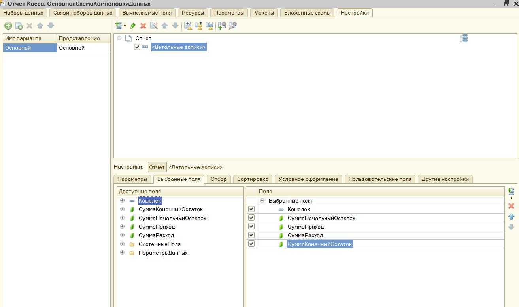The height and width of the screenshot is (307, 519).
Task: Open the Отбор settings tab
Action: [219, 179]
